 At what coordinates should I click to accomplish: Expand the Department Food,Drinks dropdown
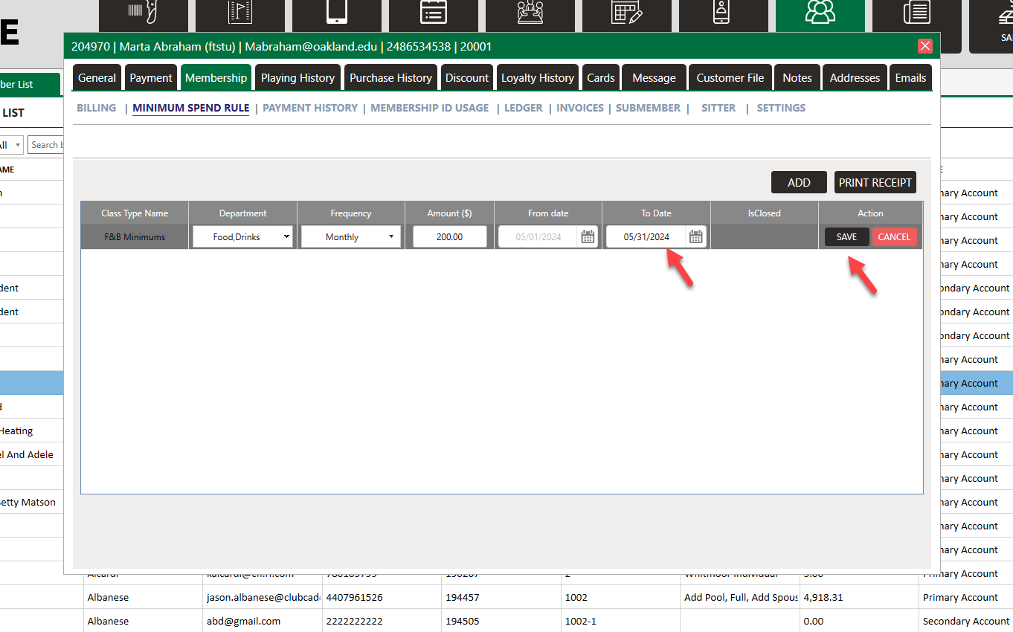[242, 237]
